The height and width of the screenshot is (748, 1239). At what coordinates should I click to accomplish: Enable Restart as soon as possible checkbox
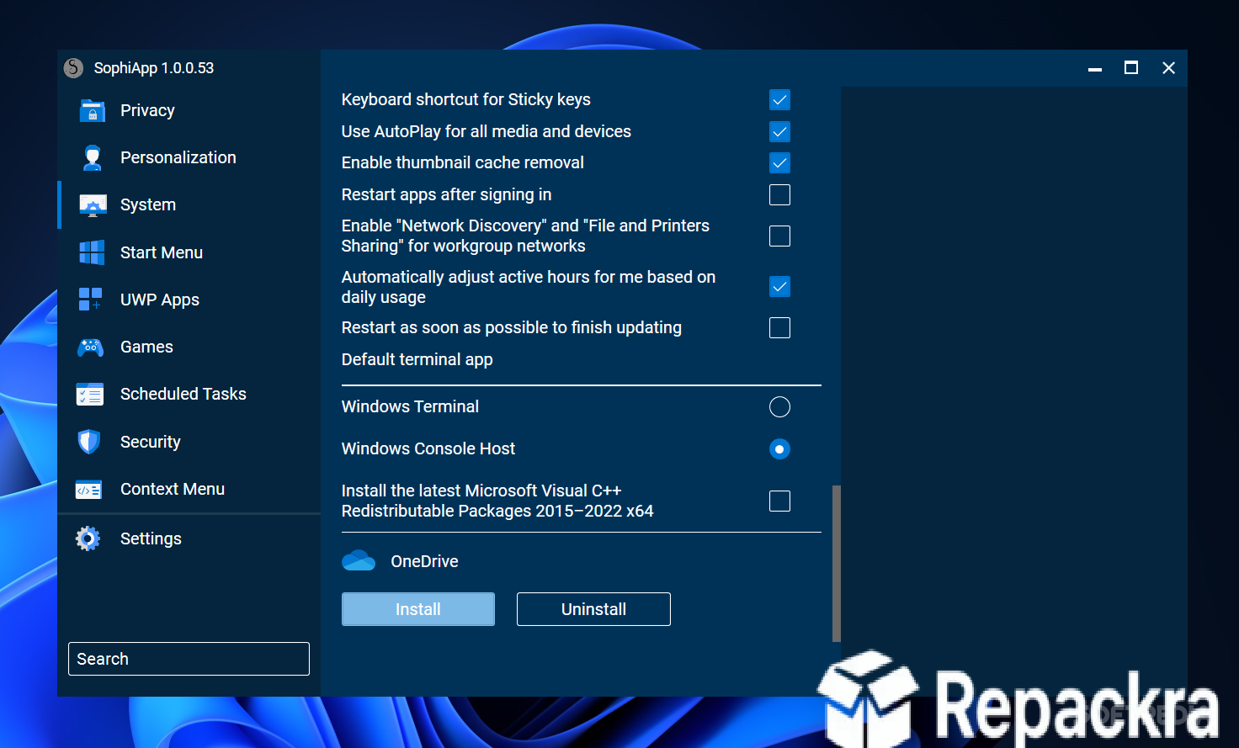coord(780,328)
